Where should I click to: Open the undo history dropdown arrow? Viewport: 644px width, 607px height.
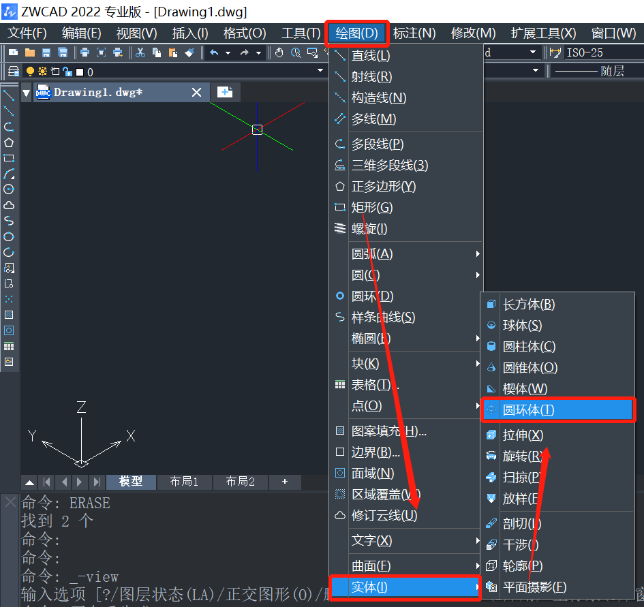[x=228, y=52]
